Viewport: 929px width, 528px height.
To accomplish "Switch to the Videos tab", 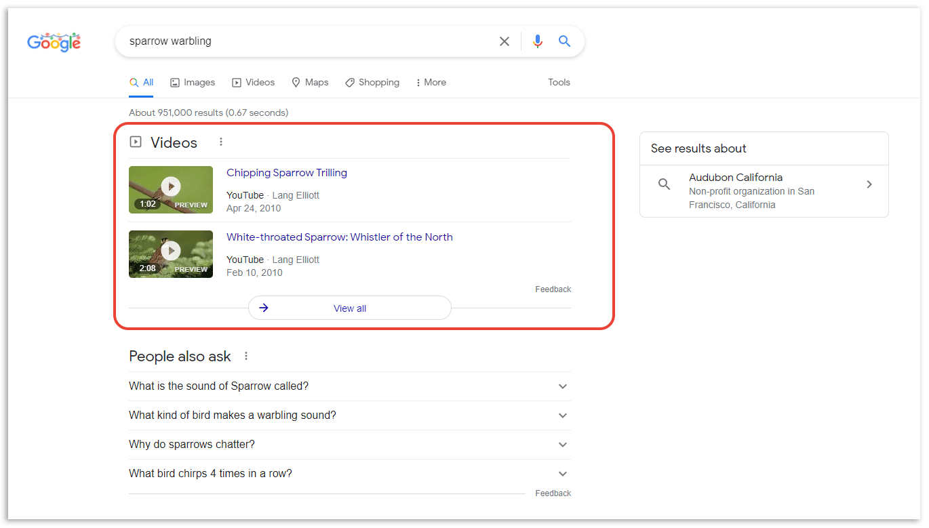I will click(x=254, y=82).
